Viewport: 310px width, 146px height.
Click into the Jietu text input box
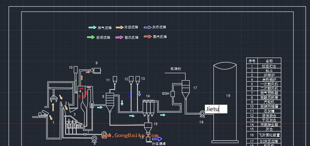pyautogui.click(x=216, y=109)
